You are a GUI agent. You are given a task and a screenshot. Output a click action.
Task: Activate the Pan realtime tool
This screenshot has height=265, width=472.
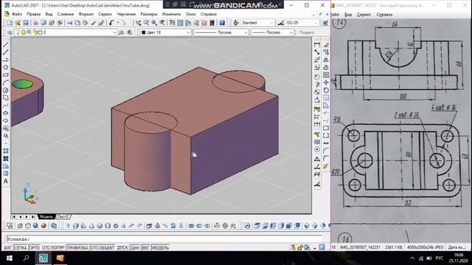[x=138, y=23]
